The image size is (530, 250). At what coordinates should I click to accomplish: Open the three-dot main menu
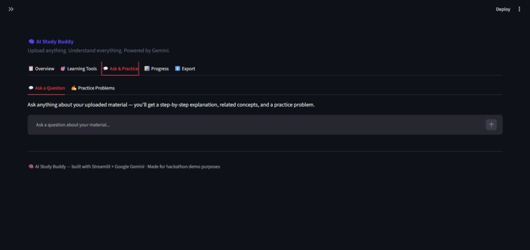519,9
